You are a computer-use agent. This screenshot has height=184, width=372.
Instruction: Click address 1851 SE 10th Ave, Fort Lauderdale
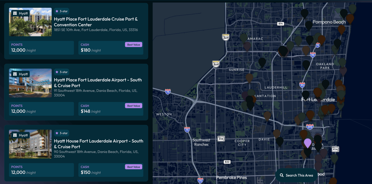coord(96,30)
